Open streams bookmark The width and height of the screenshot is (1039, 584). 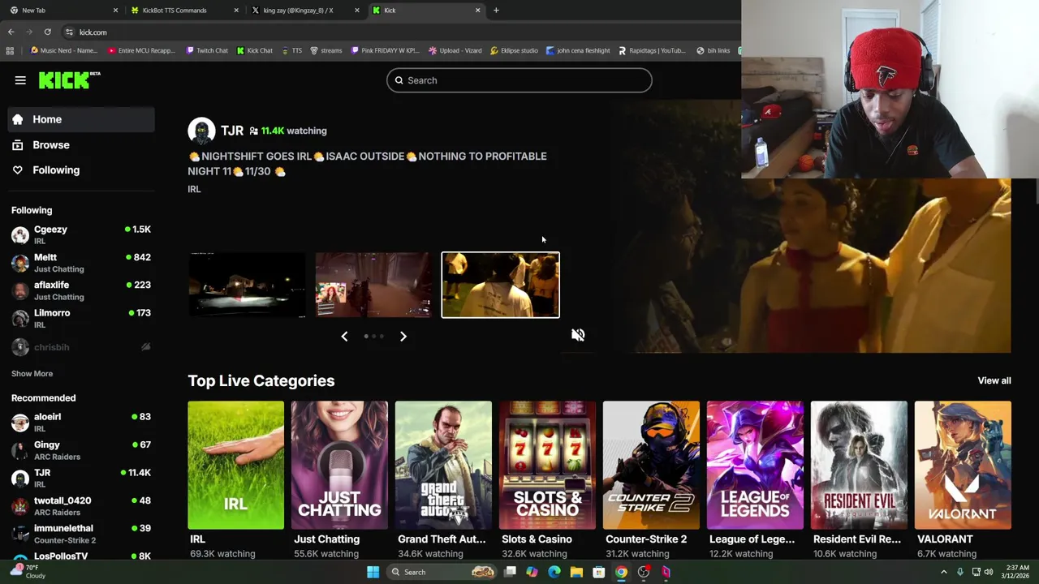pos(325,50)
